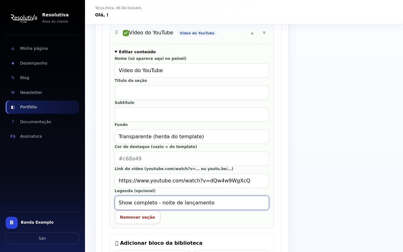Click the Resolutiva logo

(x=24, y=18)
